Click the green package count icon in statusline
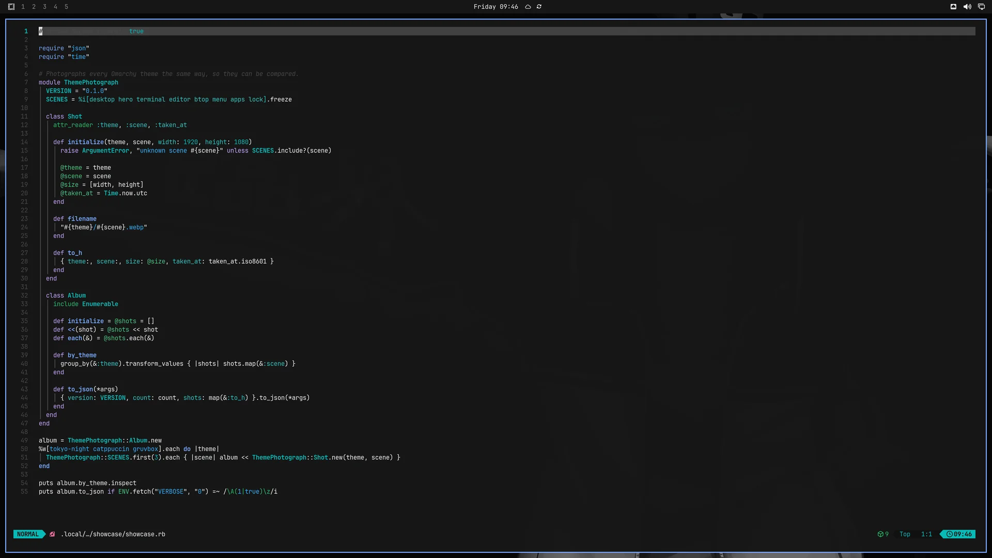 point(880,534)
